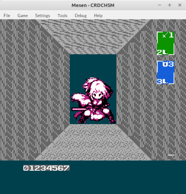Open the Game menu
The image size is (186, 194).
coord(23,16)
